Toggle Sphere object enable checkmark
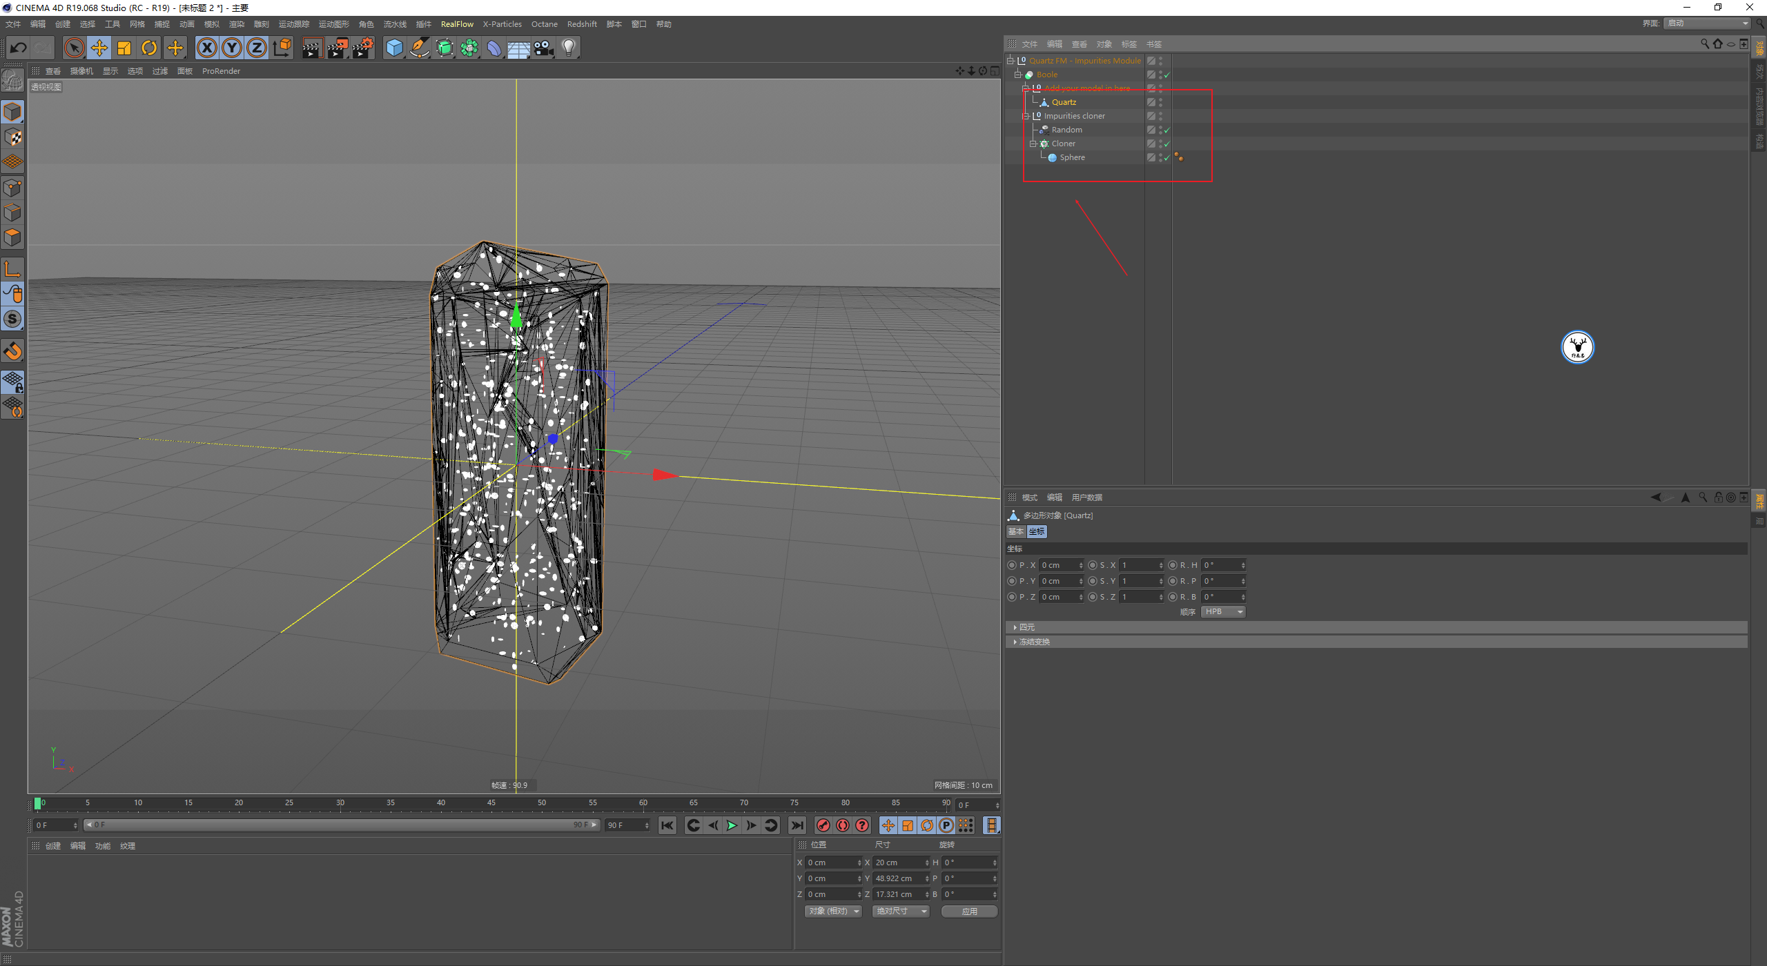The height and width of the screenshot is (966, 1767). [x=1167, y=157]
